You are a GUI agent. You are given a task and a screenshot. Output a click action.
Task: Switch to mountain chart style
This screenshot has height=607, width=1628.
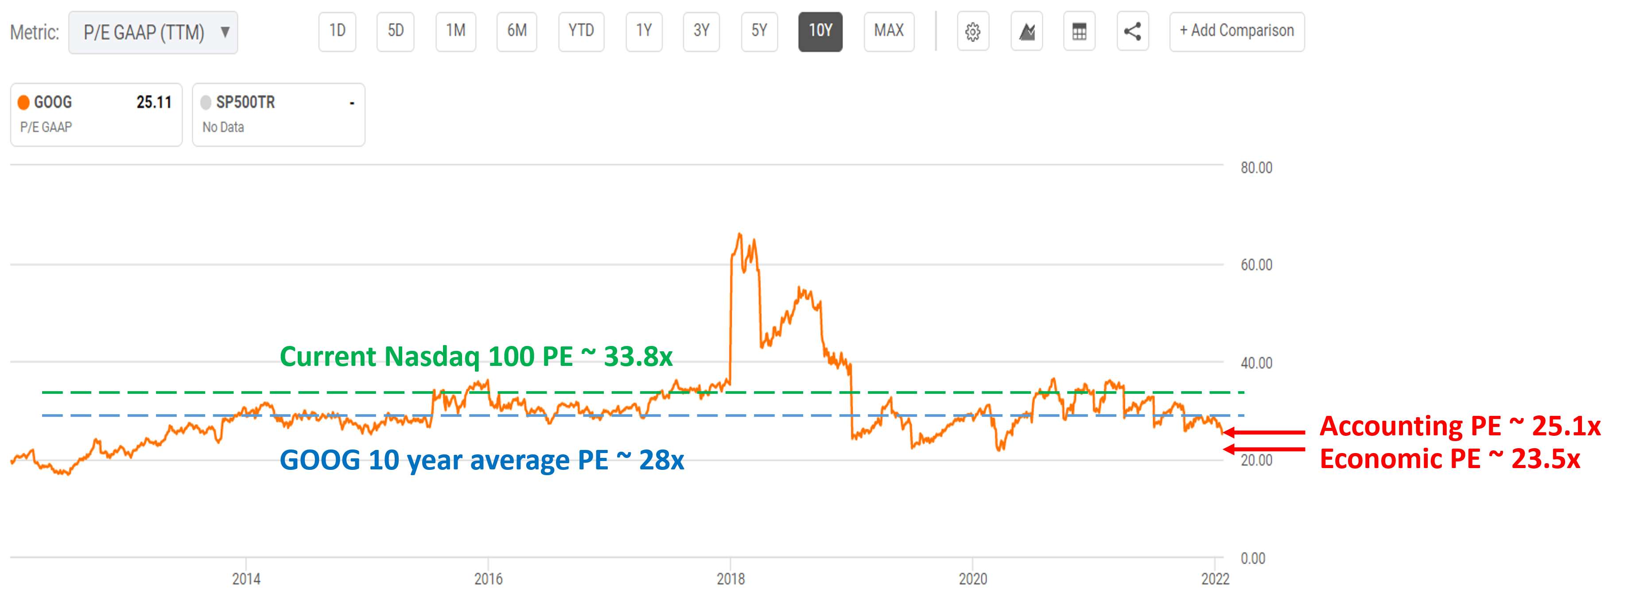pos(1026,31)
